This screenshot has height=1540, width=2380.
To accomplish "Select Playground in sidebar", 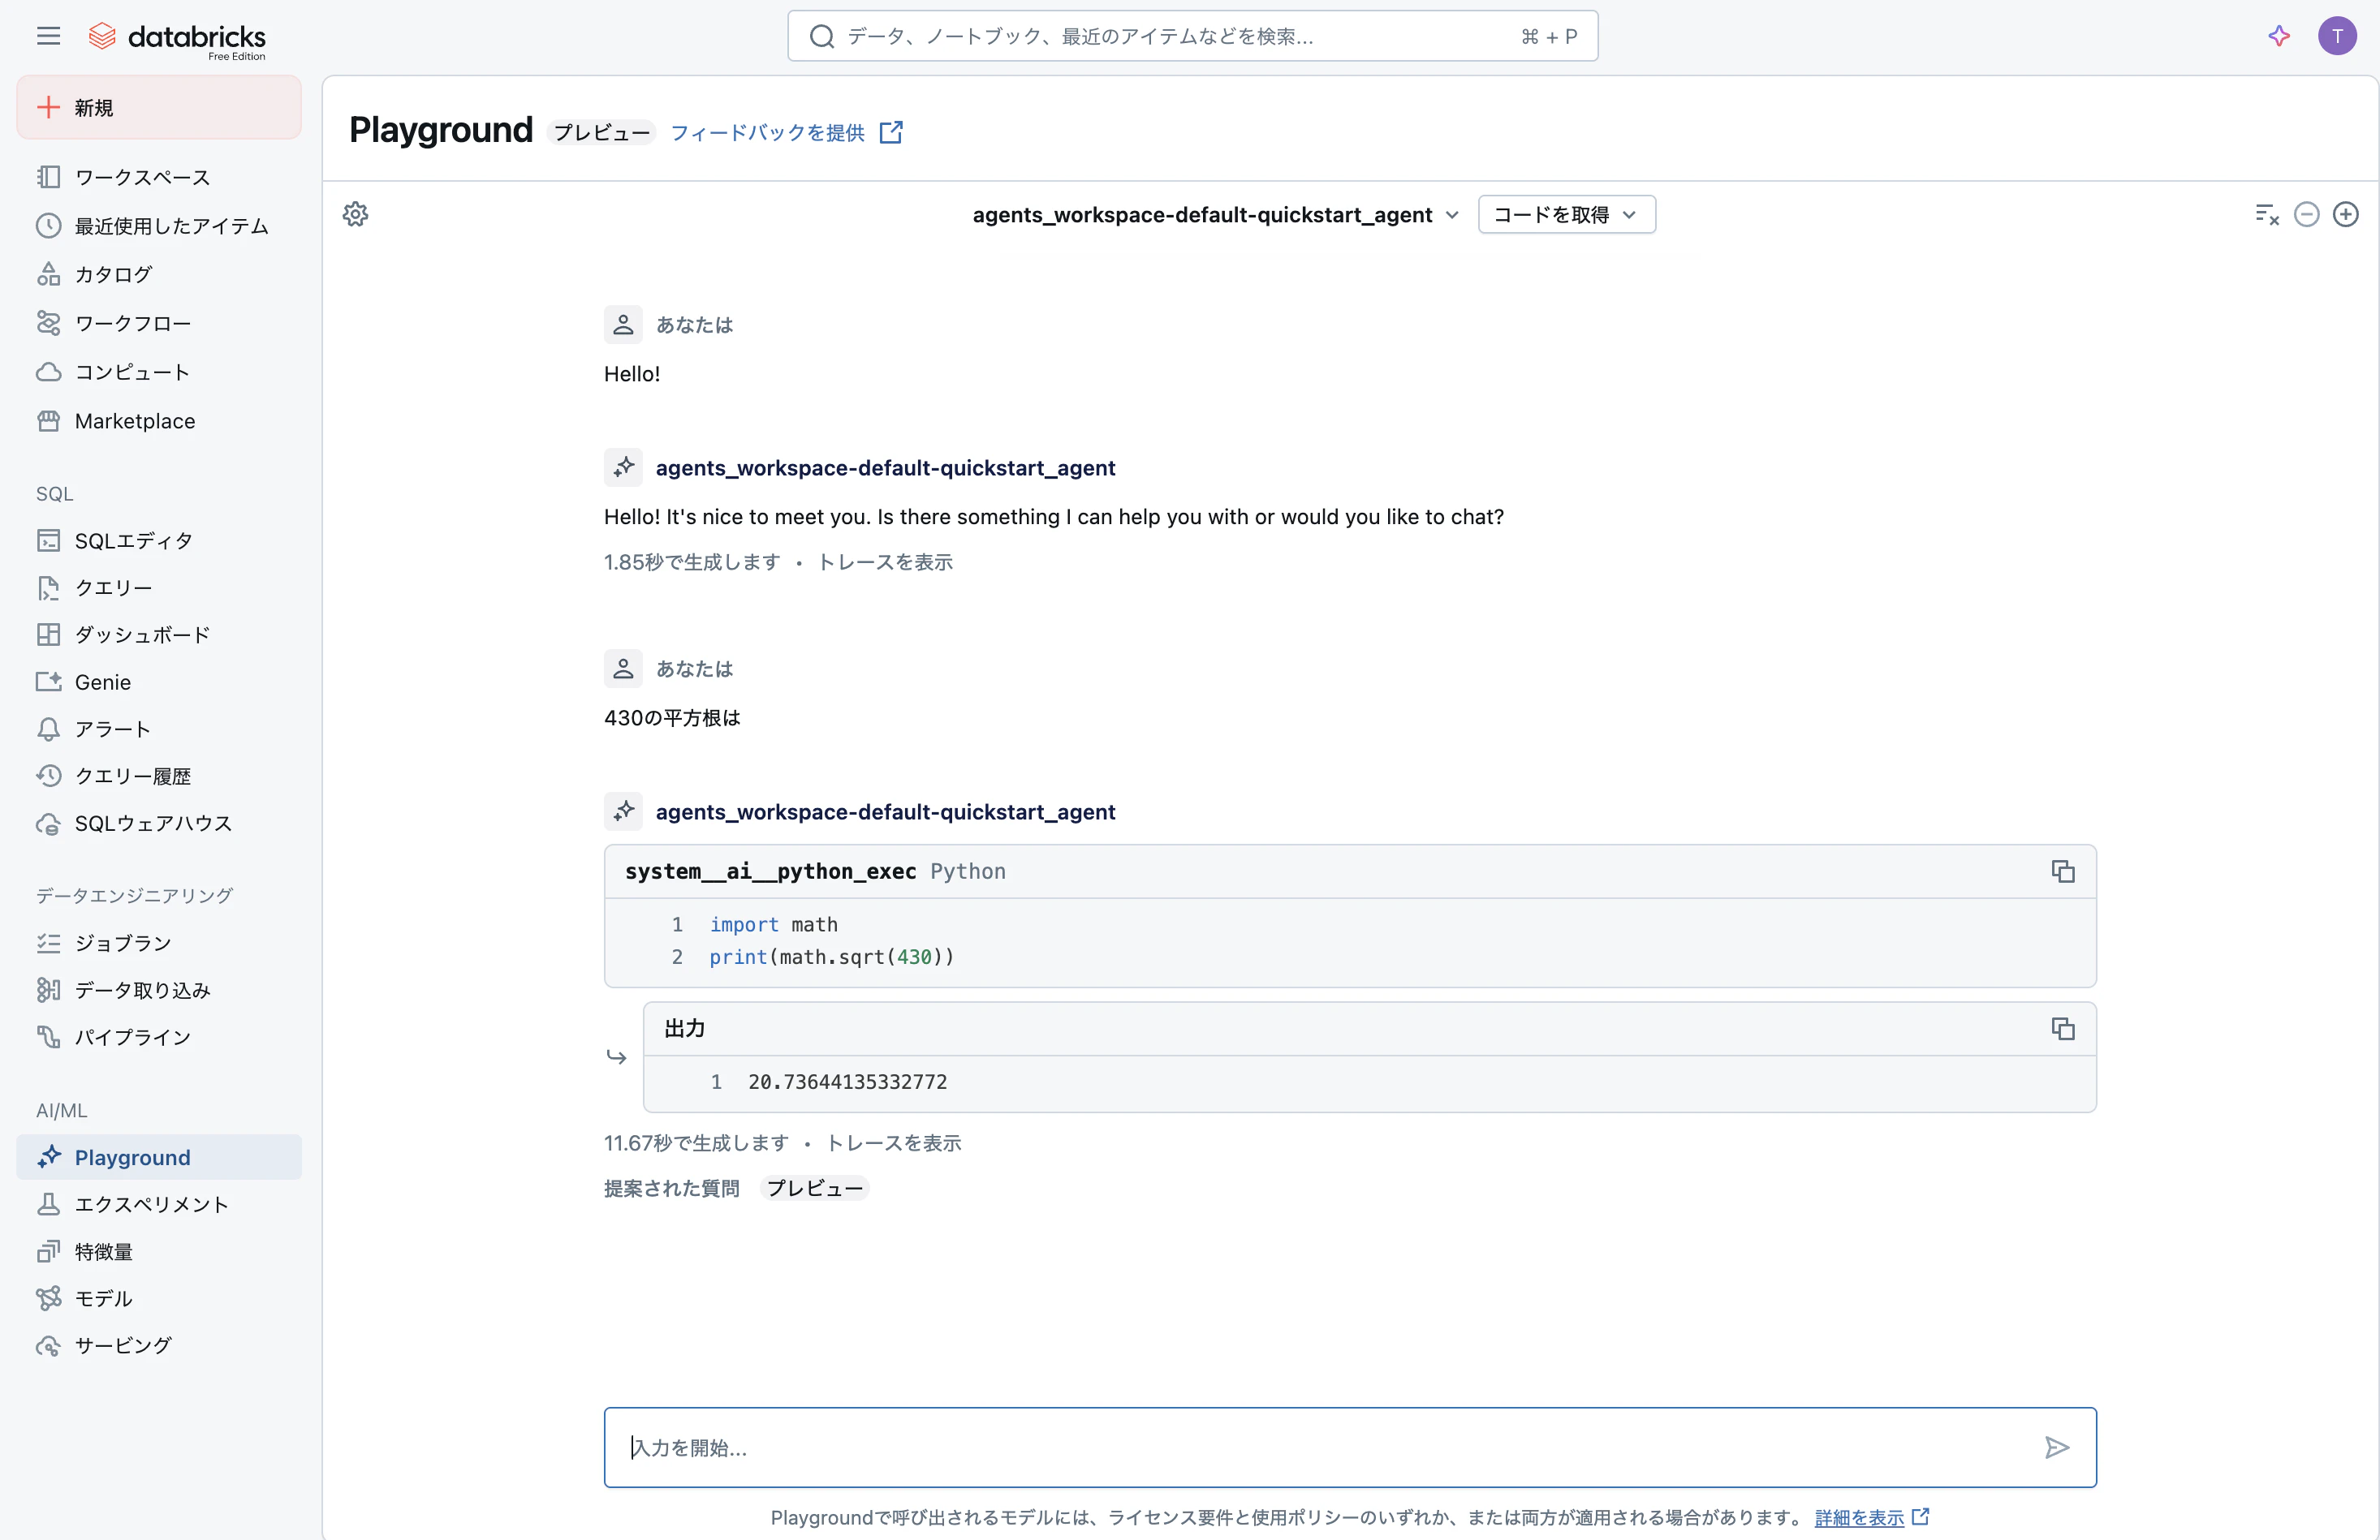I will (159, 1156).
